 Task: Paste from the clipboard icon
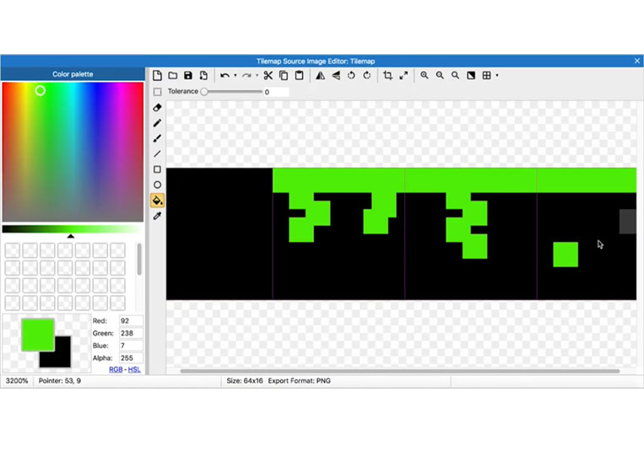pos(300,76)
